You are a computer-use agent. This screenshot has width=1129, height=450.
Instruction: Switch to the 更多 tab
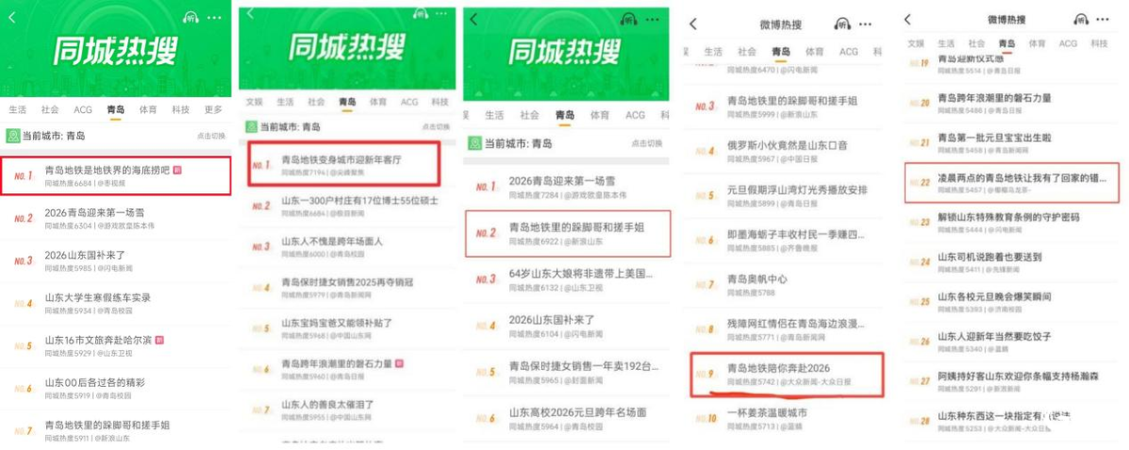pos(214,110)
